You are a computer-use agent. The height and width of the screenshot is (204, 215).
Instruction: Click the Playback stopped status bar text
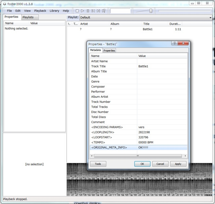(15, 199)
